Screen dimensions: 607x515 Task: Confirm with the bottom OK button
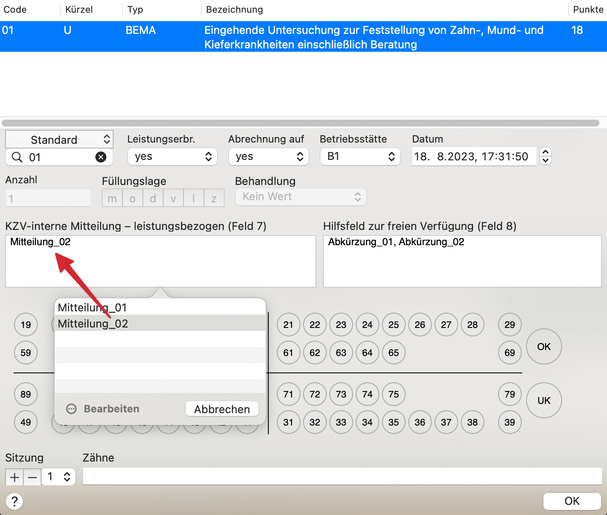(x=572, y=501)
